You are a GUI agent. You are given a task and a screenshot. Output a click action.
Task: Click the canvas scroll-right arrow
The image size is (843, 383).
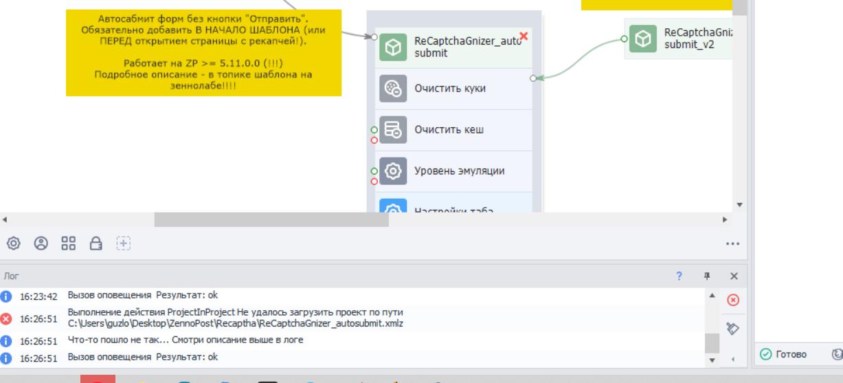725,220
